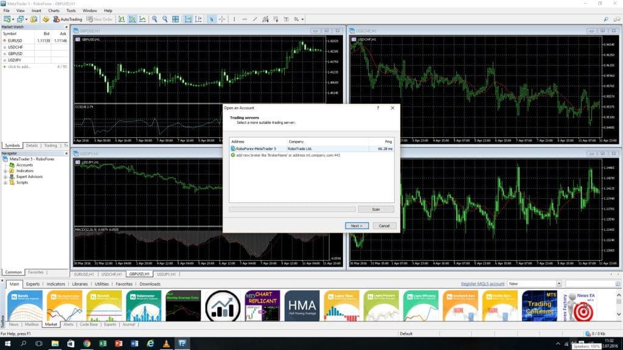623x350 pixels.
Task: Select the horizontal line drawing tool
Action: (x=245, y=19)
